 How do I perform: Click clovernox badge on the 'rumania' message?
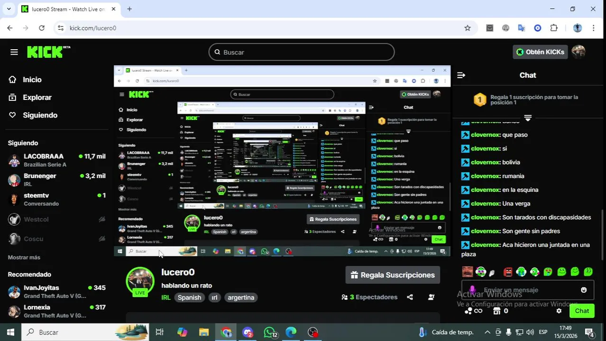coord(465,176)
